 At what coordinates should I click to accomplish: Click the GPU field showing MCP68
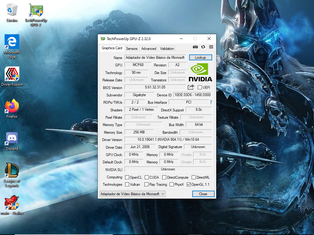point(138,65)
